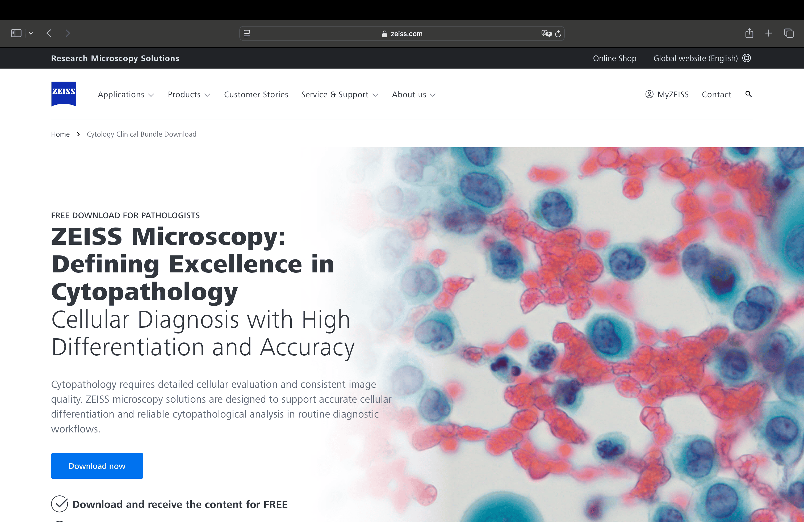The width and height of the screenshot is (804, 522).
Task: Expand the About us menu
Action: point(414,95)
